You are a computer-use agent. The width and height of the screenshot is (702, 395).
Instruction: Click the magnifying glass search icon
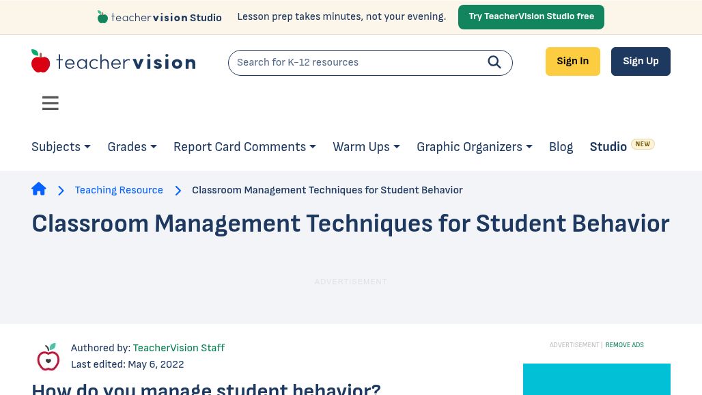(494, 62)
